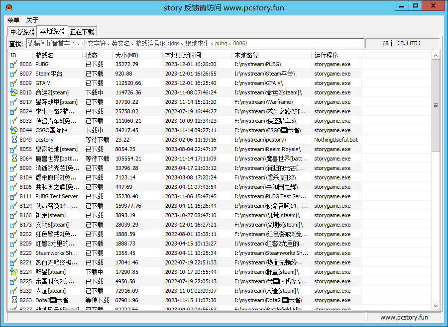This screenshot has width=448, height=327.
Task: Sort by the ID column header
Action: point(20,55)
